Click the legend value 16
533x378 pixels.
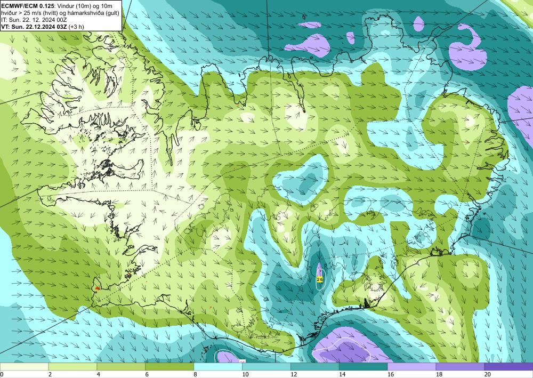(x=391, y=374)
